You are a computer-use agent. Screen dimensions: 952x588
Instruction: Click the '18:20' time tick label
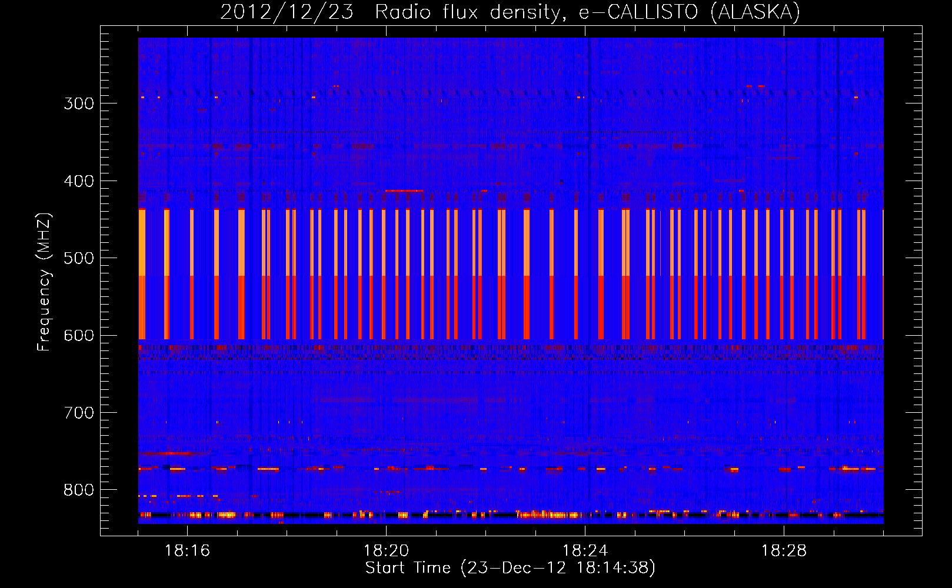[386, 551]
